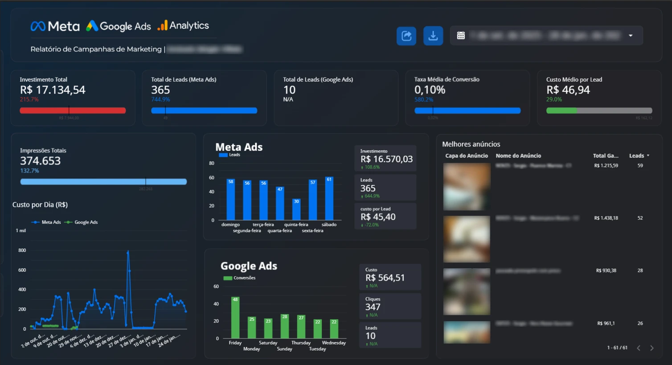672x365 pixels.
Task: Click the Analytics logo in header
Action: tap(183, 25)
